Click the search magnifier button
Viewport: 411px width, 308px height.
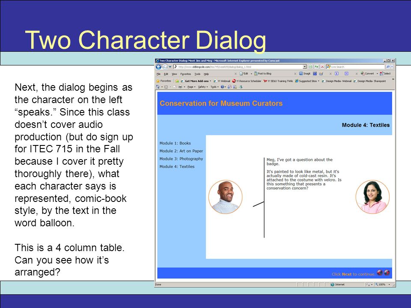pyautogui.click(x=388, y=67)
